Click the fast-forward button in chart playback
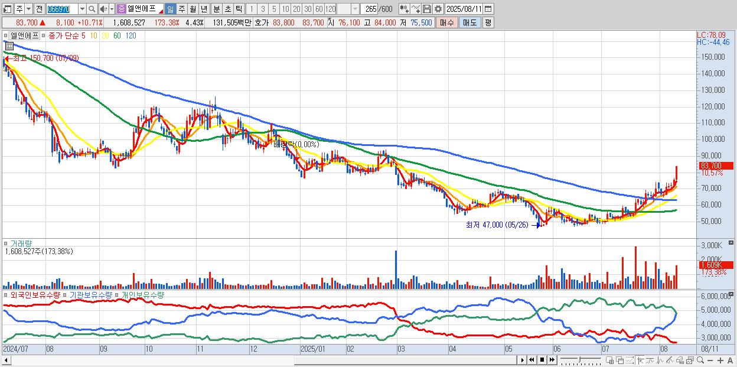 coord(552,360)
